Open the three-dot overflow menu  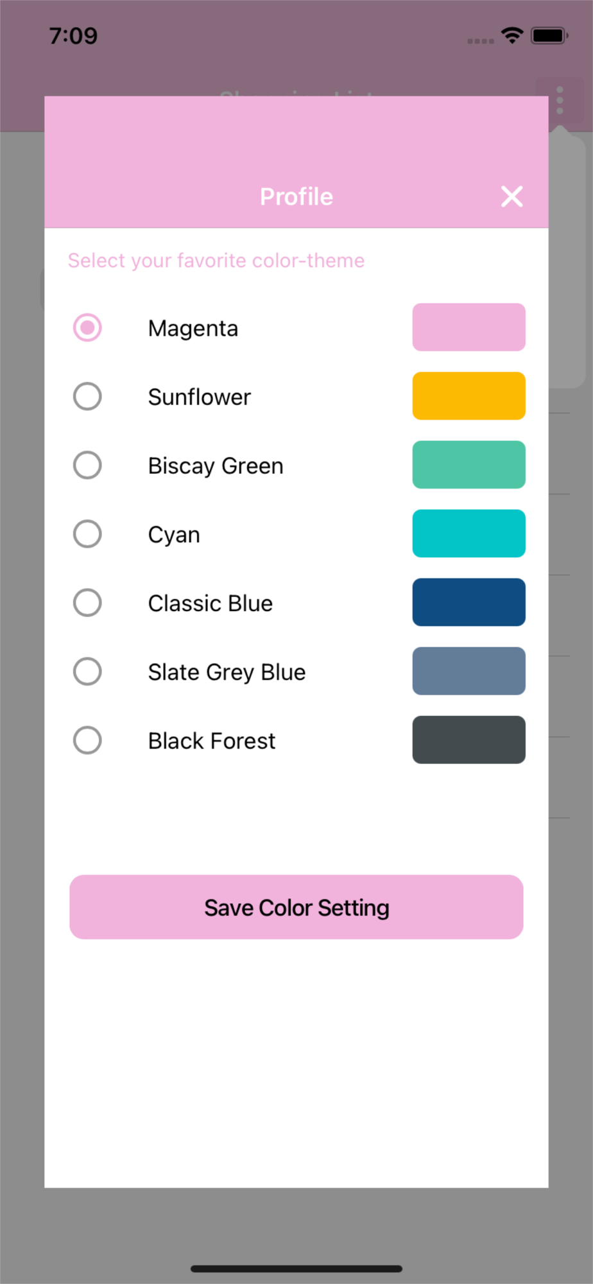tap(560, 100)
